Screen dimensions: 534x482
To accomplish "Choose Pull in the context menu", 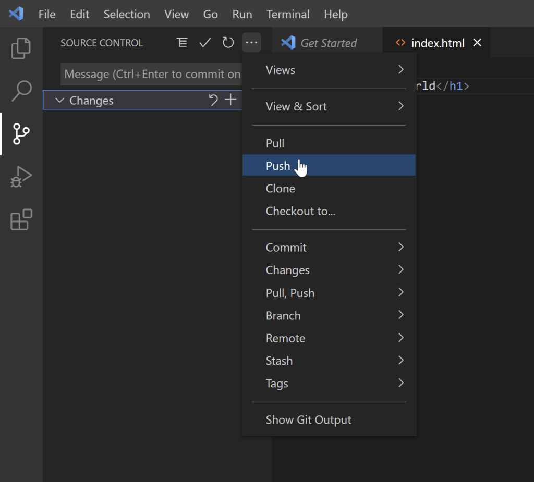I will coord(275,143).
